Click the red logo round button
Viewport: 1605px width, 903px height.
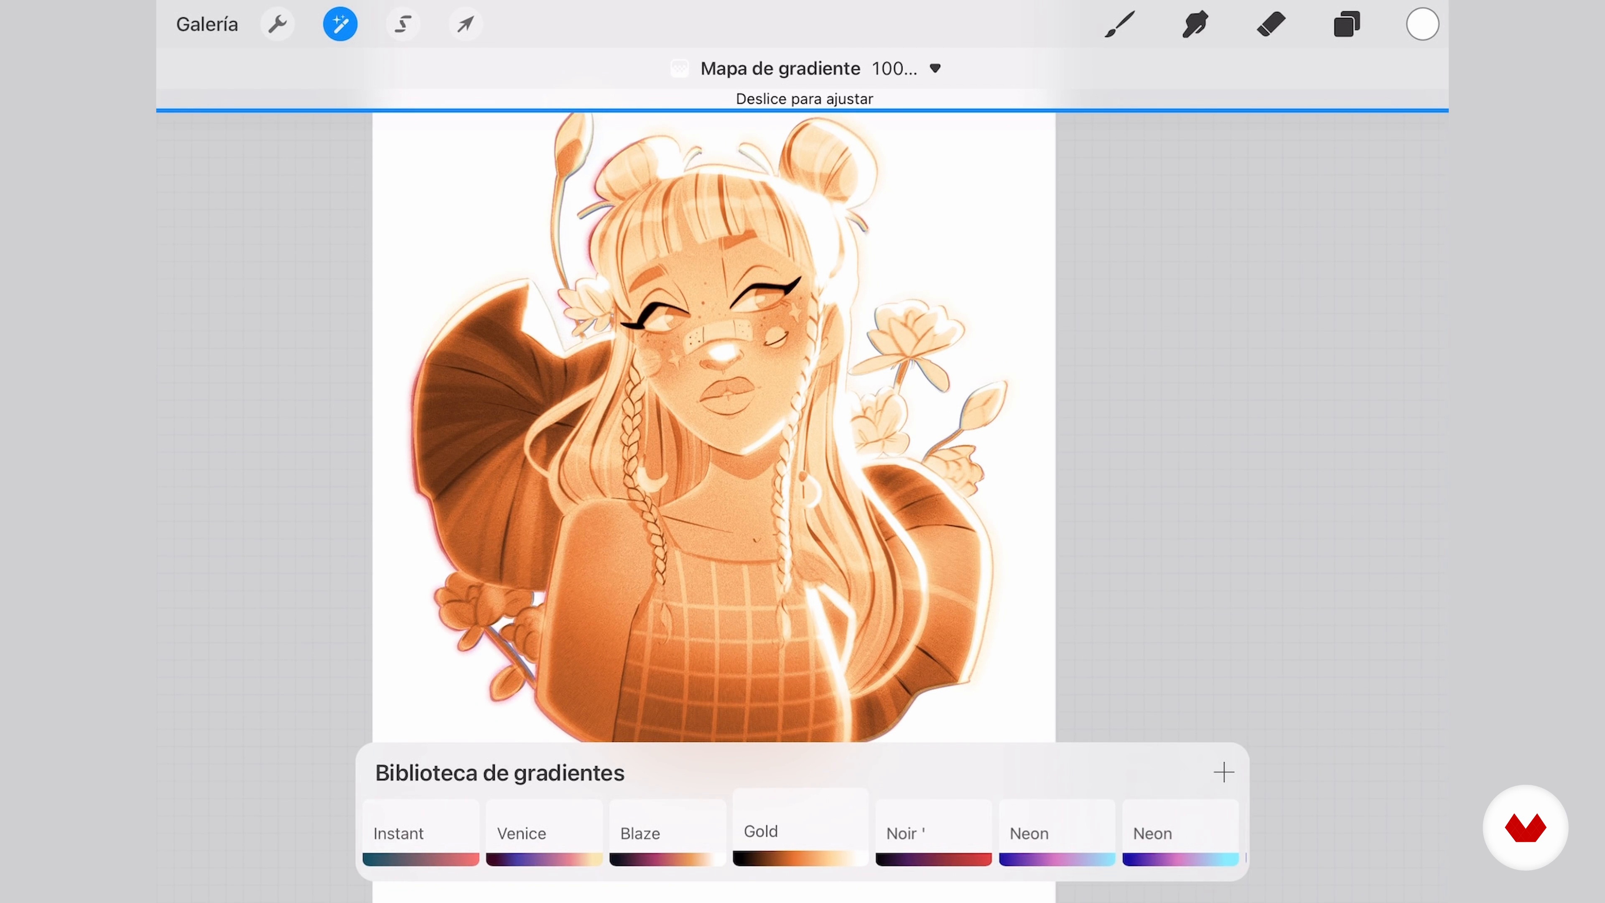(1525, 828)
